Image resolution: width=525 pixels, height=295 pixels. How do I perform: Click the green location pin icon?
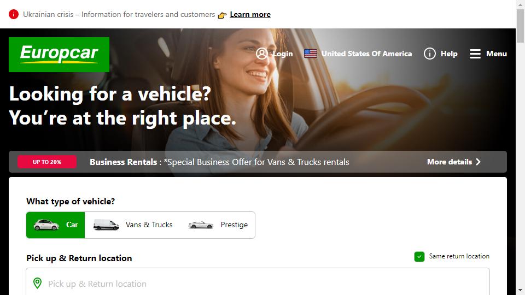[x=38, y=284]
